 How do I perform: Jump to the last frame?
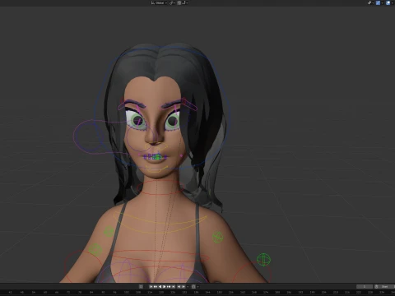tap(174, 287)
